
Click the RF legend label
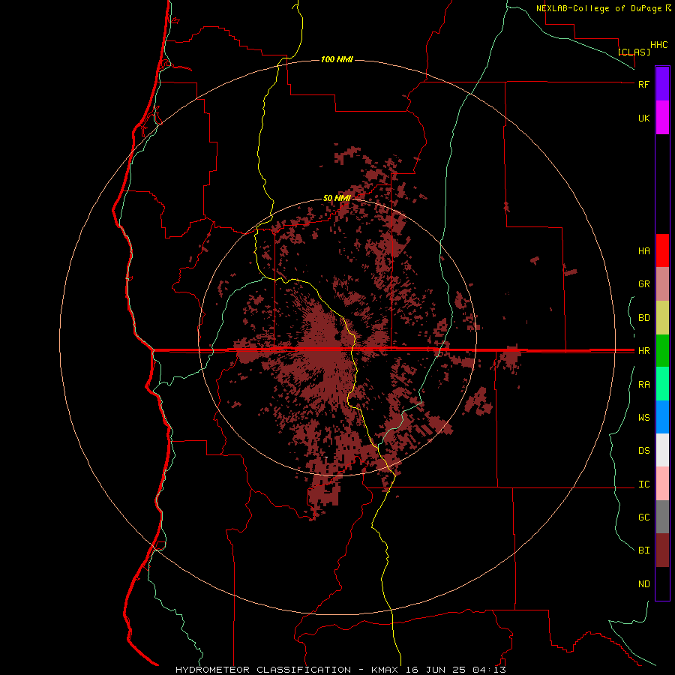643,84
